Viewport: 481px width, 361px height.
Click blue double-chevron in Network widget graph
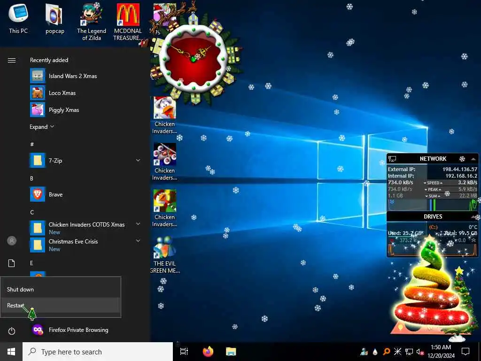pos(392,202)
